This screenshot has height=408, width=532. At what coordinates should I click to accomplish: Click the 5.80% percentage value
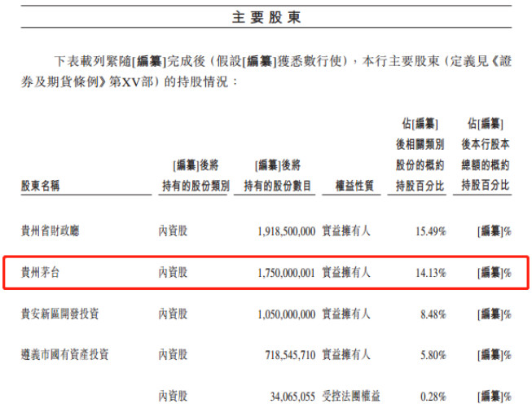[x=432, y=354]
